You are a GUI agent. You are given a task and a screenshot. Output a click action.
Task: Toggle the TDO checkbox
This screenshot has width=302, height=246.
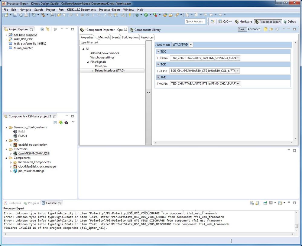[x=158, y=52]
